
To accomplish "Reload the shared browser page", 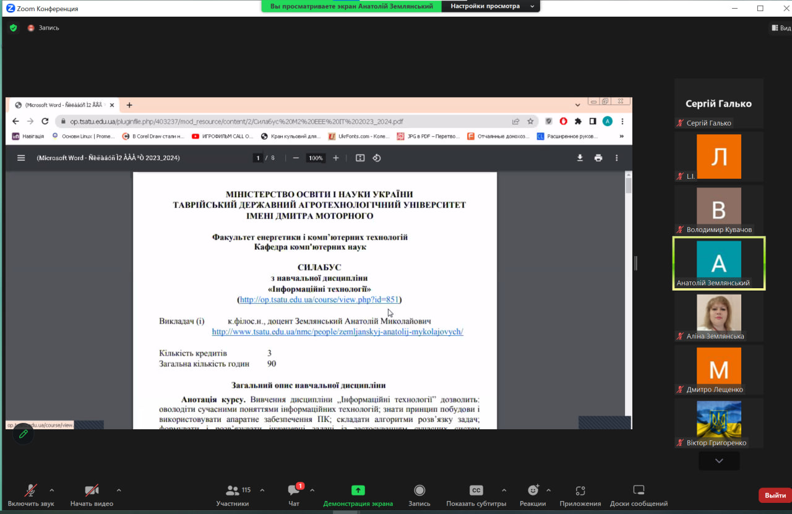I will coord(45,121).
